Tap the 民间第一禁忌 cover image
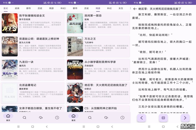Screen dimensions: 196x130 (75, 23)
